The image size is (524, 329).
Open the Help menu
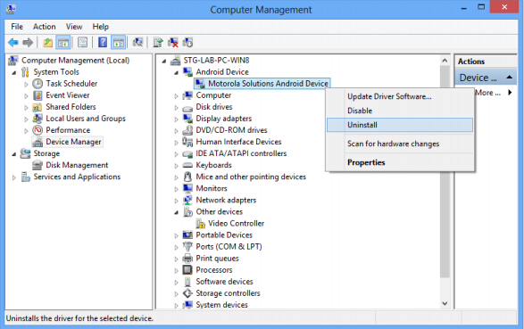(x=100, y=27)
